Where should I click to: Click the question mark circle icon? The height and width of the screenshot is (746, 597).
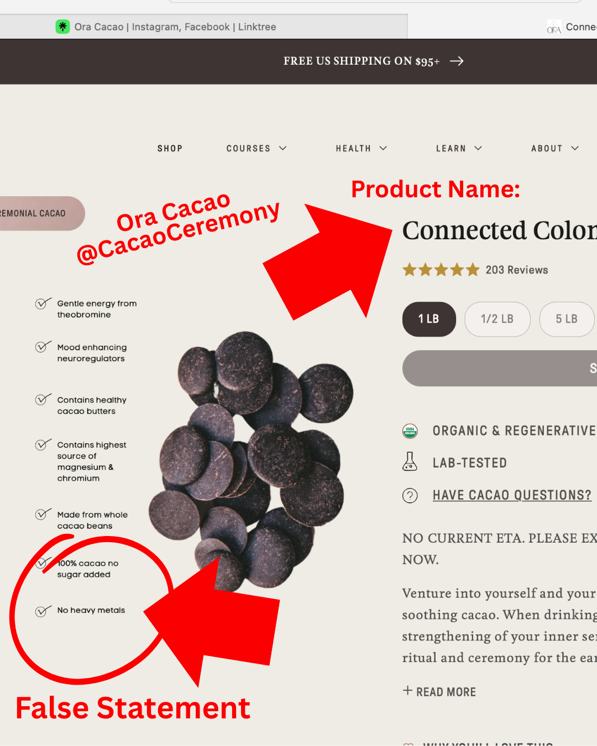click(x=410, y=496)
